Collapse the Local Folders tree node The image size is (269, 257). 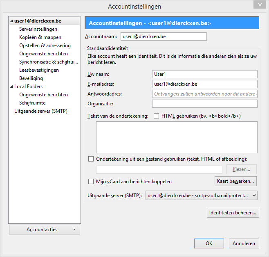11,86
